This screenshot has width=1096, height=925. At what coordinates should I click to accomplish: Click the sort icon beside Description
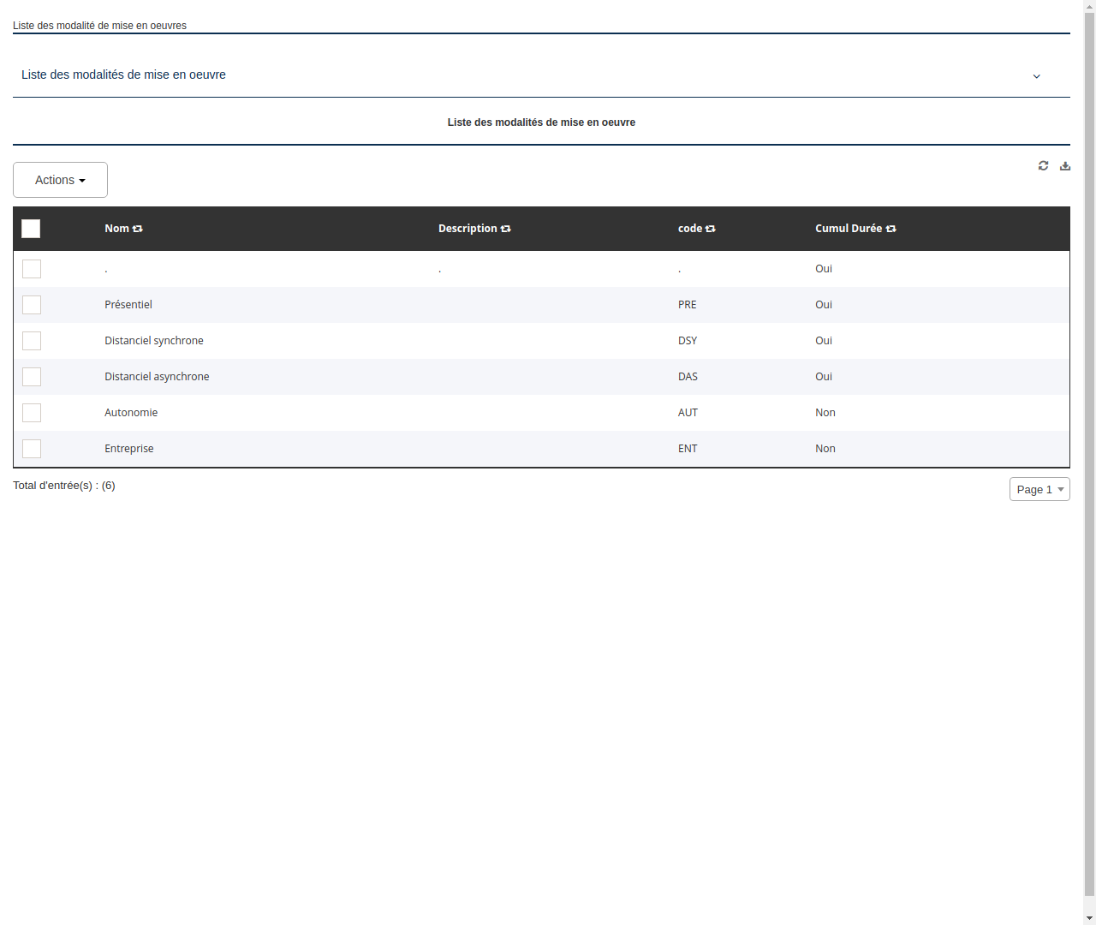pyautogui.click(x=506, y=229)
